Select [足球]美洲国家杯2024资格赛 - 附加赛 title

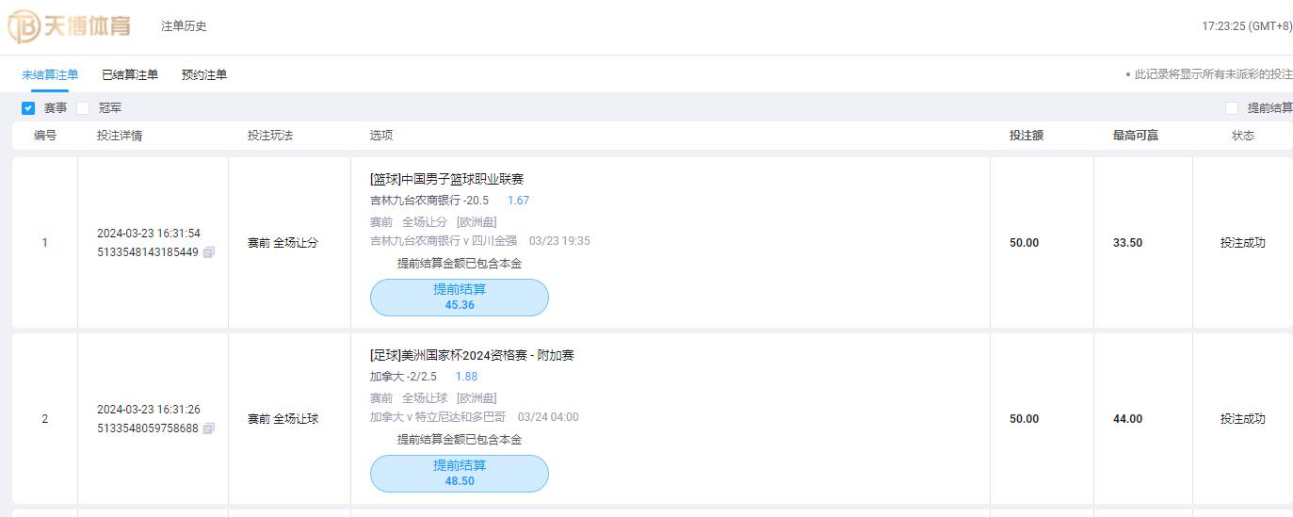click(x=472, y=355)
